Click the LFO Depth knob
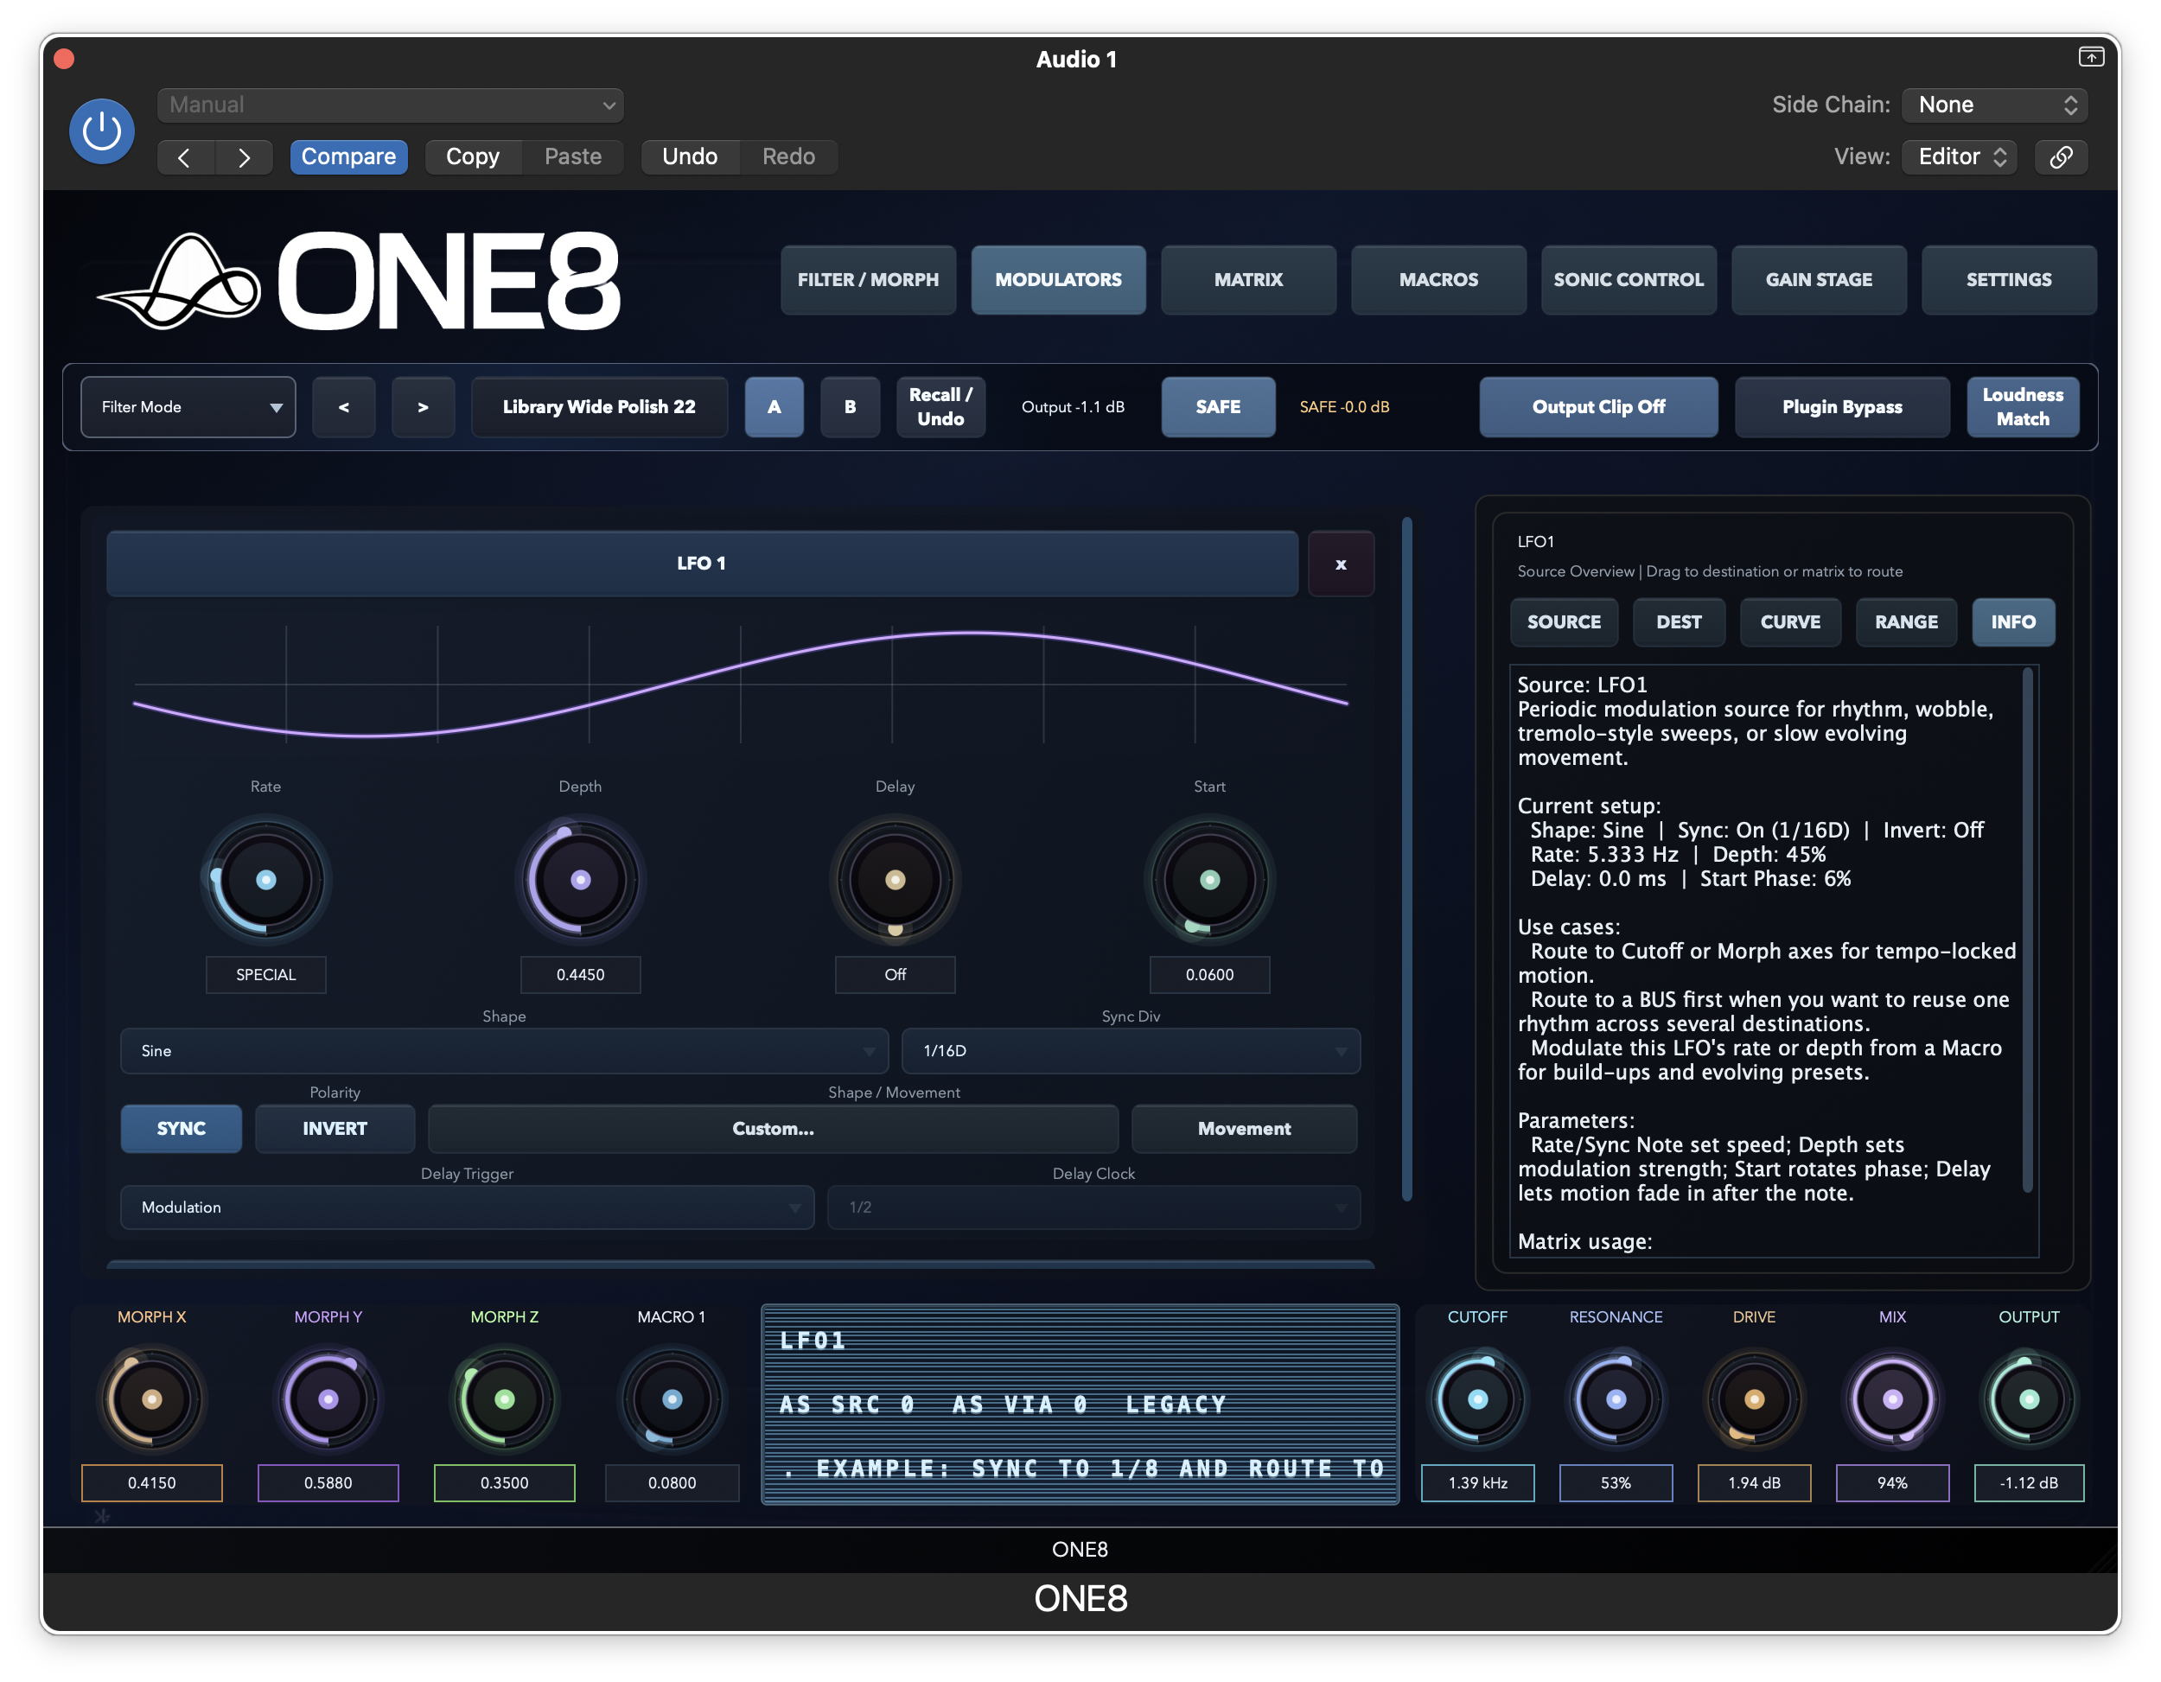2161x1682 pixels. [x=580, y=880]
